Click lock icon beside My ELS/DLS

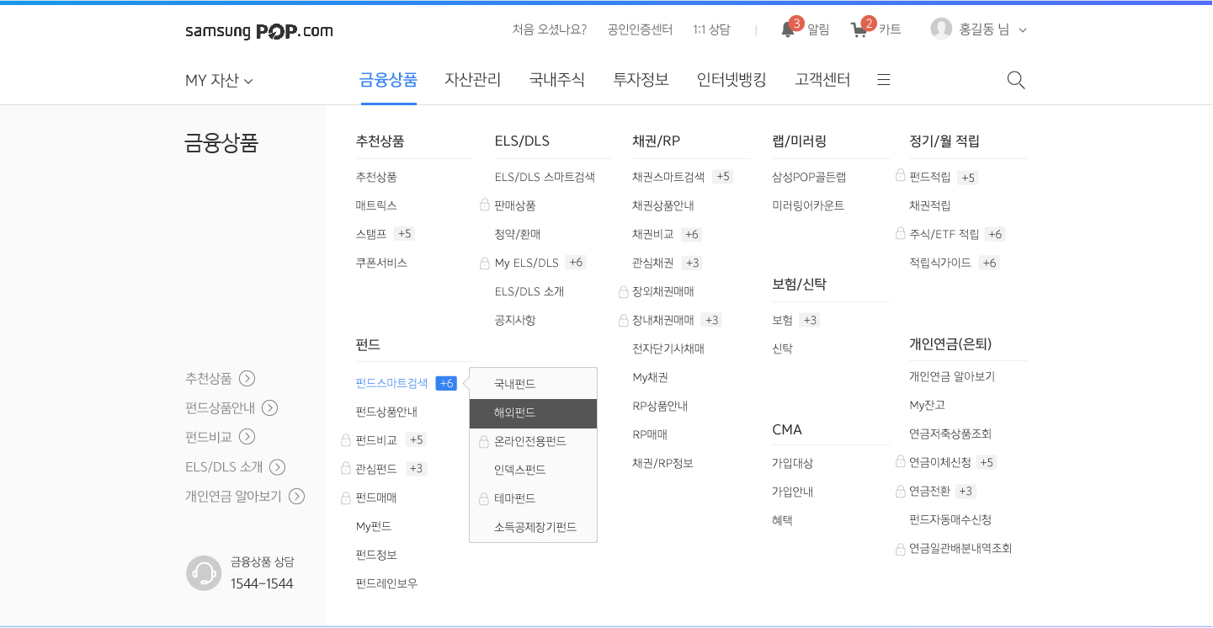point(485,263)
